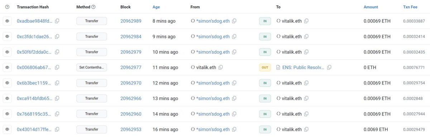430x137 pixels.
Task: Select the age text 16 mins ago
Action: pyautogui.click(x=165, y=129)
